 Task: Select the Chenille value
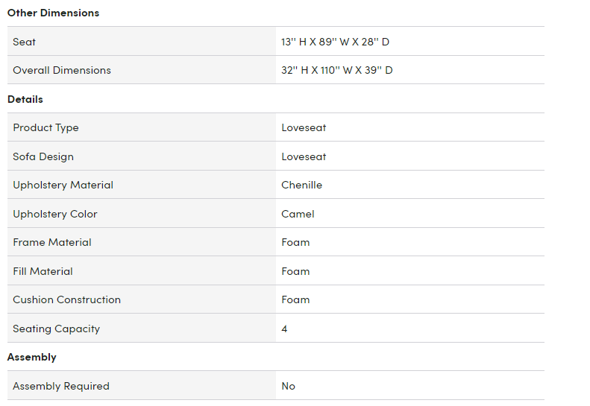[x=302, y=185]
